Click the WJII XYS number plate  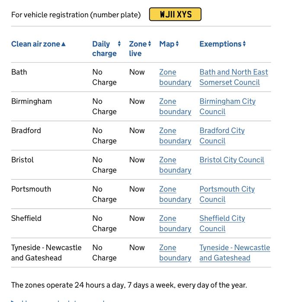point(175,14)
